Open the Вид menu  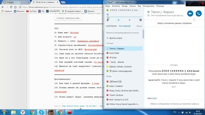pos(139,6)
